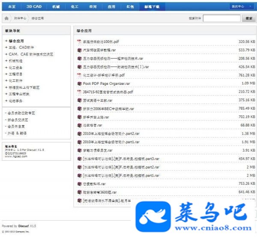257x237 pixels.
Task: Click the RAR icon of the 533.79 KB file
Action: pos(79,50)
